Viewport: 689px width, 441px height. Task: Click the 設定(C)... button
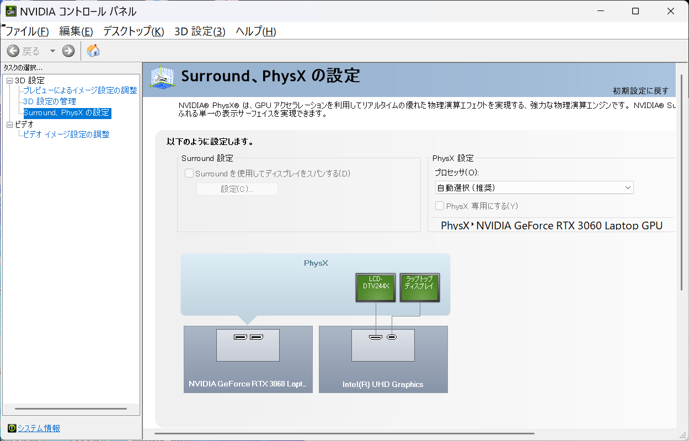tap(237, 189)
